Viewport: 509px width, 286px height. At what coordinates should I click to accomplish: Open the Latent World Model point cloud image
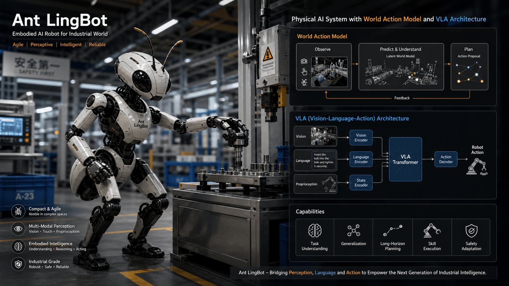(x=401, y=72)
